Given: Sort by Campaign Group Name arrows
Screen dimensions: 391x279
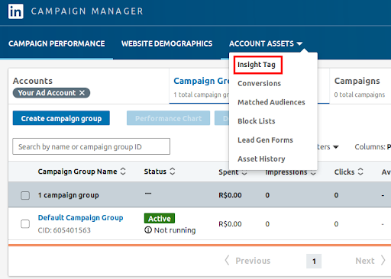Looking at the screenshot, I should pos(123,172).
